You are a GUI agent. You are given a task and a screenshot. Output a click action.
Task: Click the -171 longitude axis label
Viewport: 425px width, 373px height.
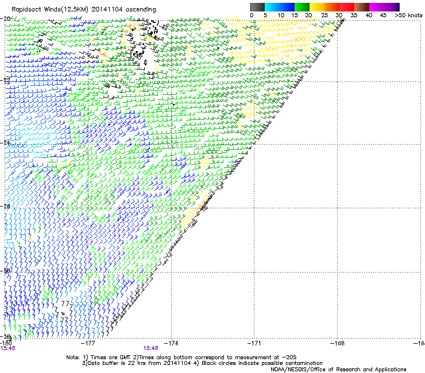pos(254,343)
